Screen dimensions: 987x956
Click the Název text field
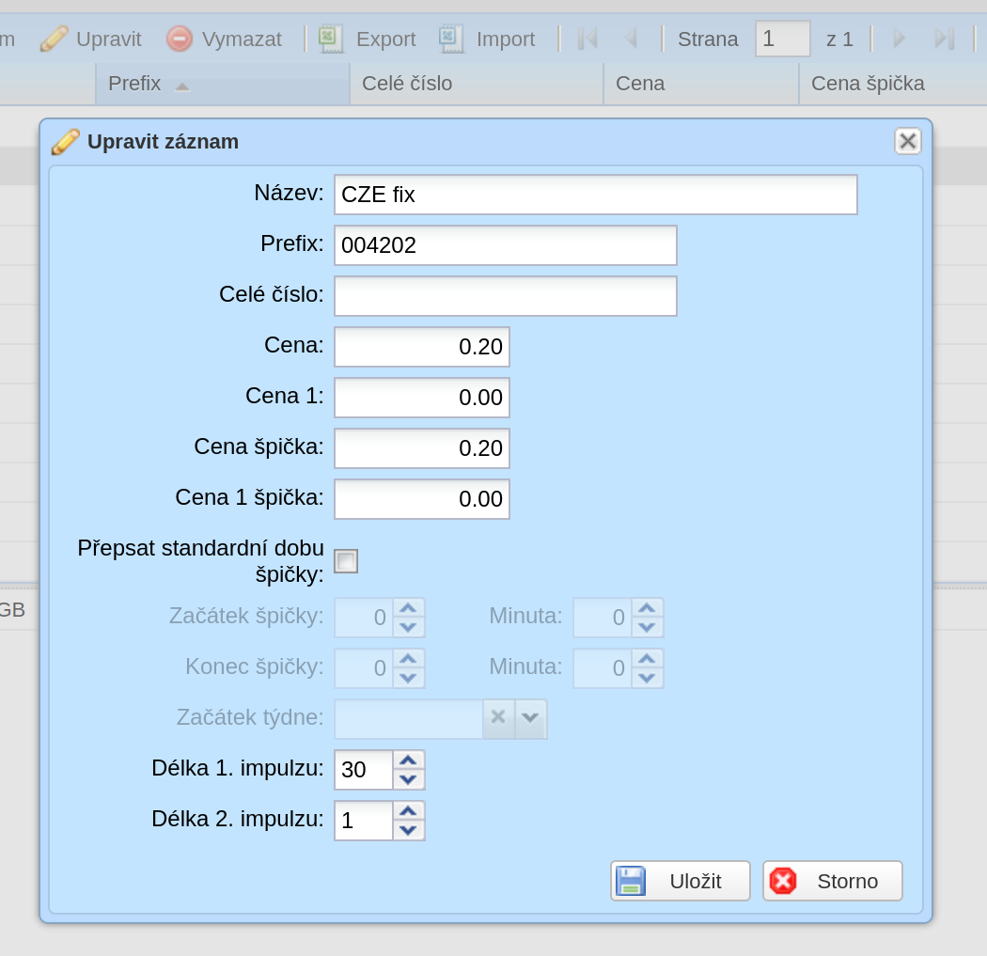(595, 195)
